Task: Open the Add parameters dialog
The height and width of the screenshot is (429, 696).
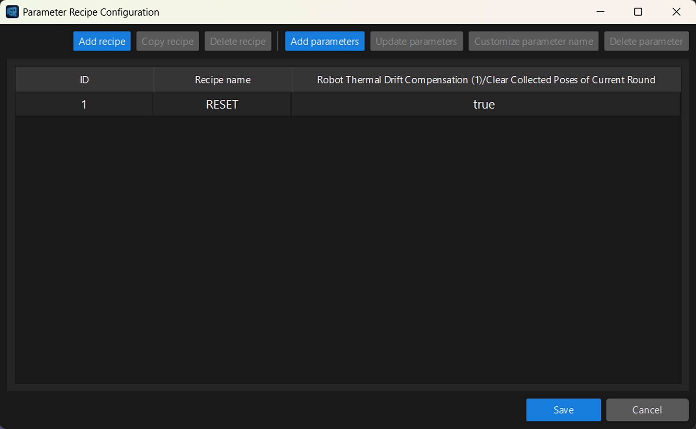Action: (x=325, y=41)
